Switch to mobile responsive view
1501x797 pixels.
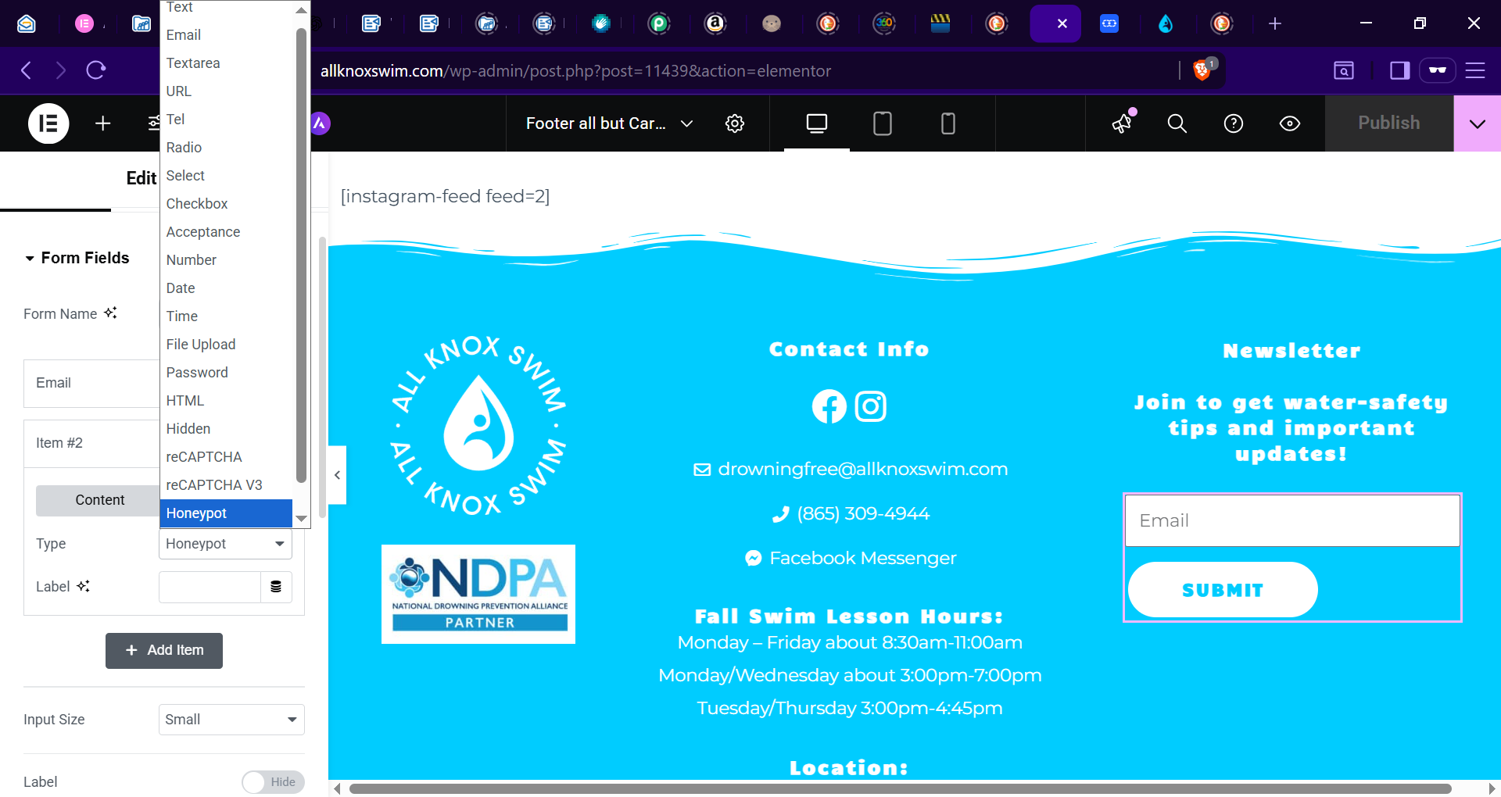948,123
